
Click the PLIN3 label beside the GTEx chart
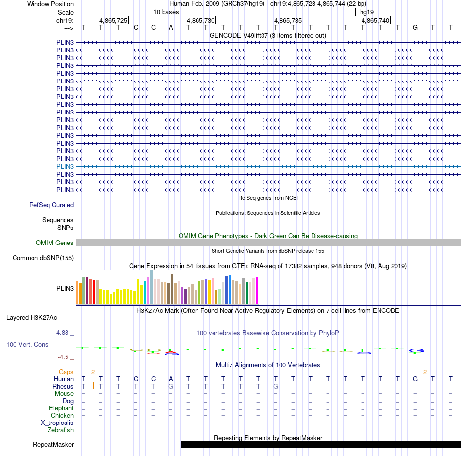[x=65, y=289]
